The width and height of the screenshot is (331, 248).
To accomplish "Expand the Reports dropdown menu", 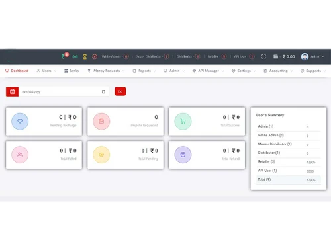I will pos(144,71).
